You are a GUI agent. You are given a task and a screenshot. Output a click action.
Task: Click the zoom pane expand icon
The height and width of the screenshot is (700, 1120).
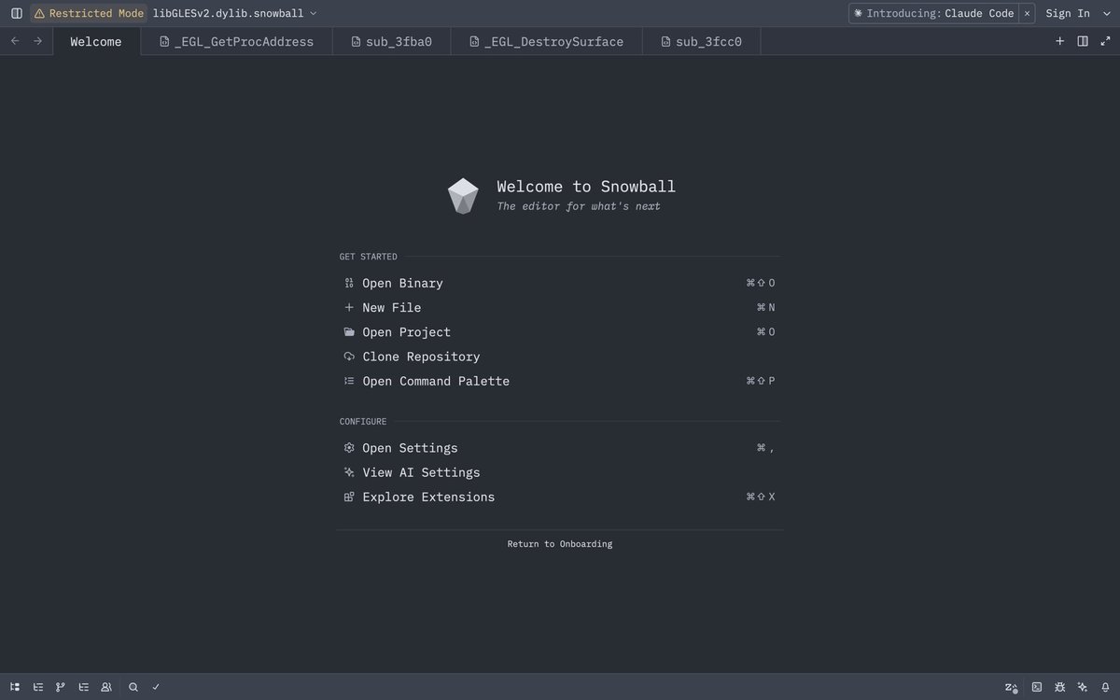pyautogui.click(x=1105, y=41)
